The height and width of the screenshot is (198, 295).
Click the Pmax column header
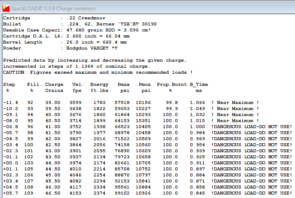[124, 85]
